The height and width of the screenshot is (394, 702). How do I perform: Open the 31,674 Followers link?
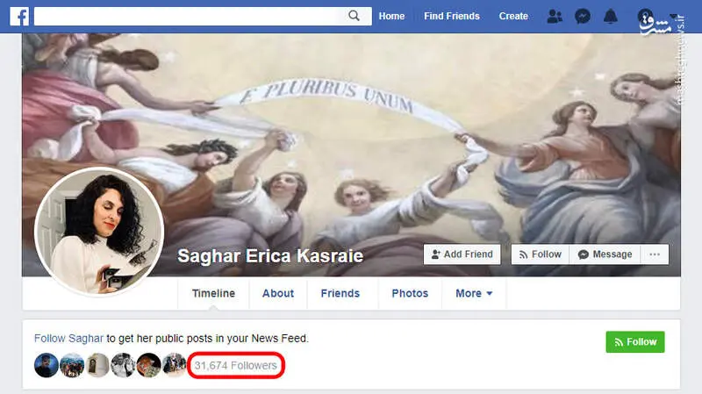[235, 365]
